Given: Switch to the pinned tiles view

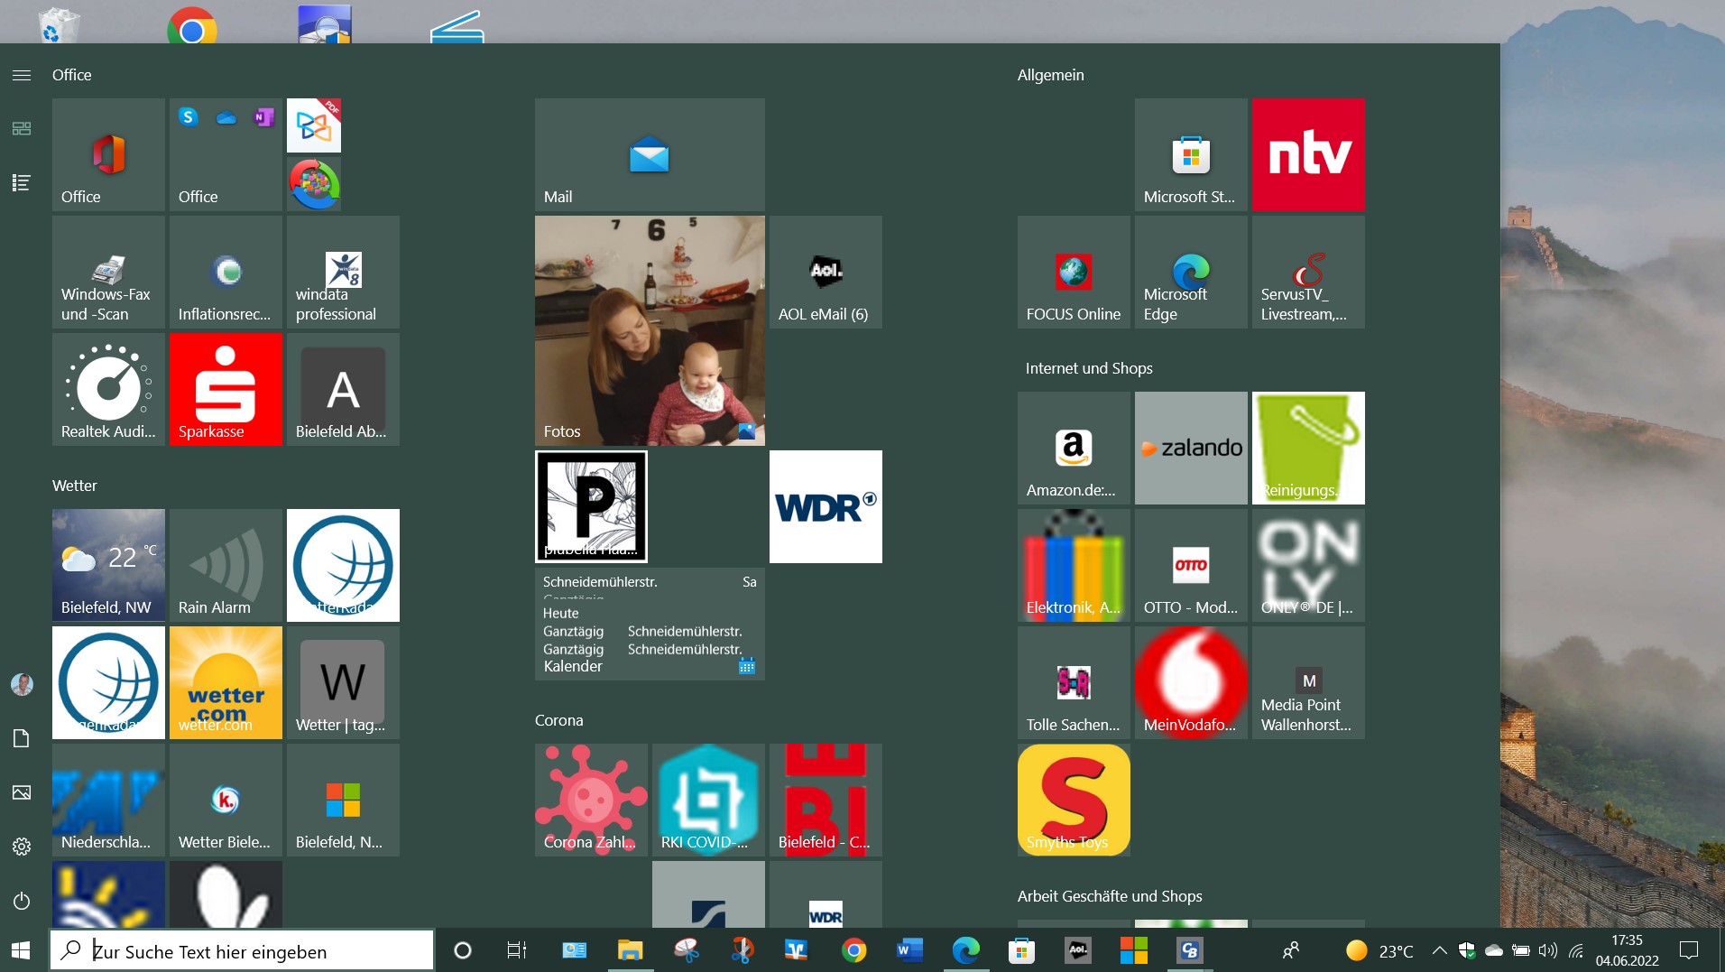Looking at the screenshot, I should tap(22, 129).
